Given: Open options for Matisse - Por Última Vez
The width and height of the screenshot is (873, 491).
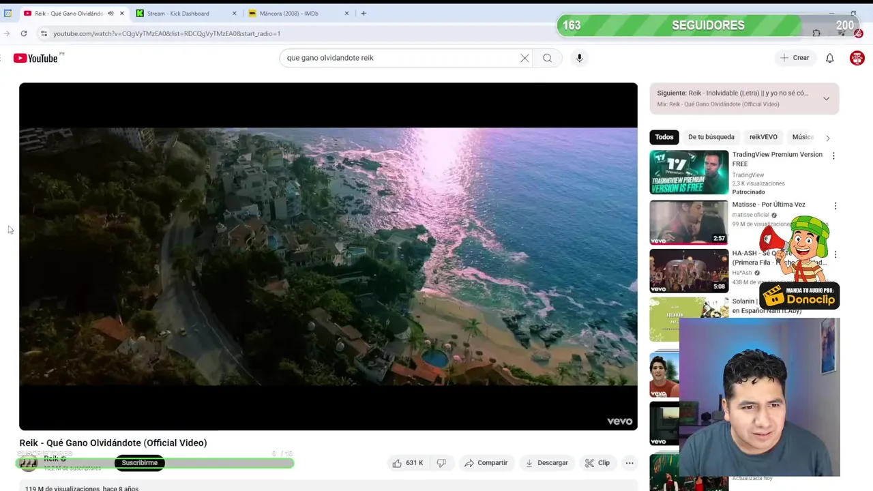Looking at the screenshot, I should pos(835,205).
